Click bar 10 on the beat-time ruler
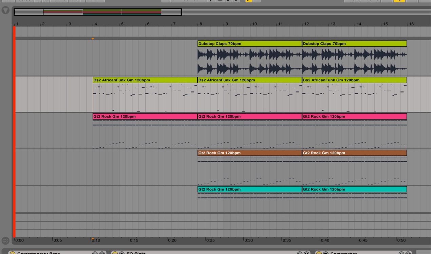 tap(254, 24)
